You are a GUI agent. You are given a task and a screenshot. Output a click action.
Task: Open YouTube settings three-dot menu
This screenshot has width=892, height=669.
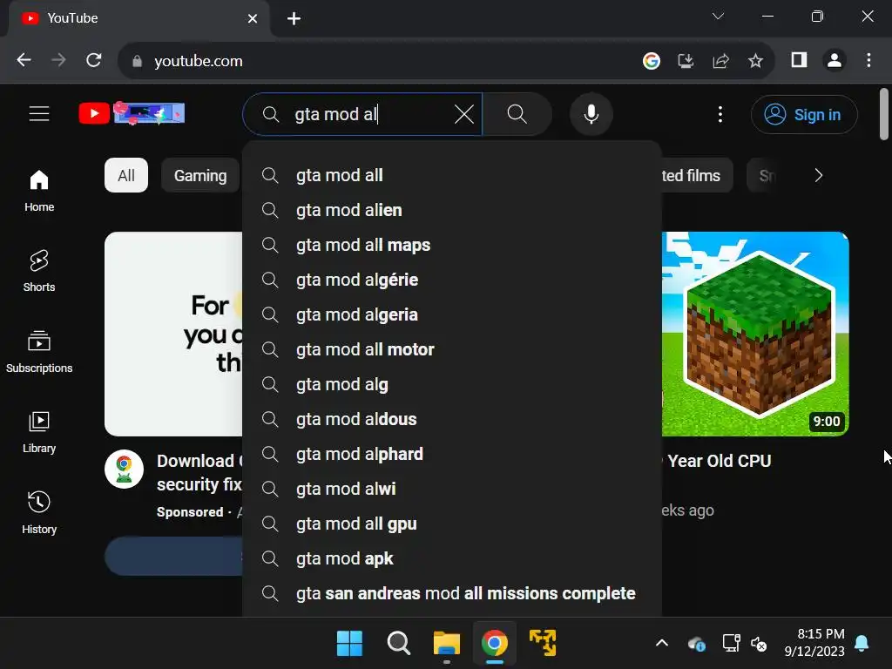point(720,114)
